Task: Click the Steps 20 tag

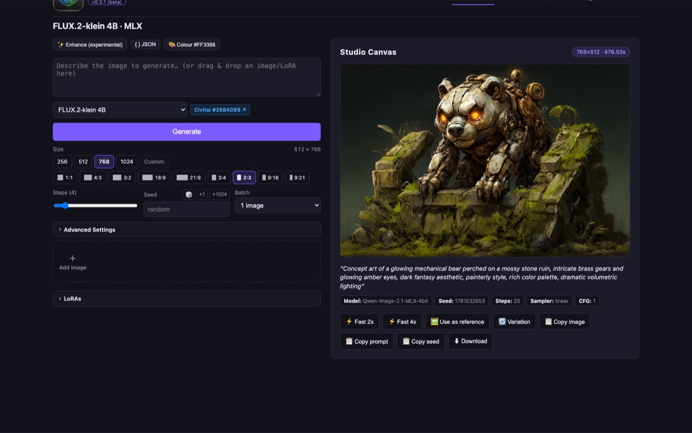Action: (507, 301)
